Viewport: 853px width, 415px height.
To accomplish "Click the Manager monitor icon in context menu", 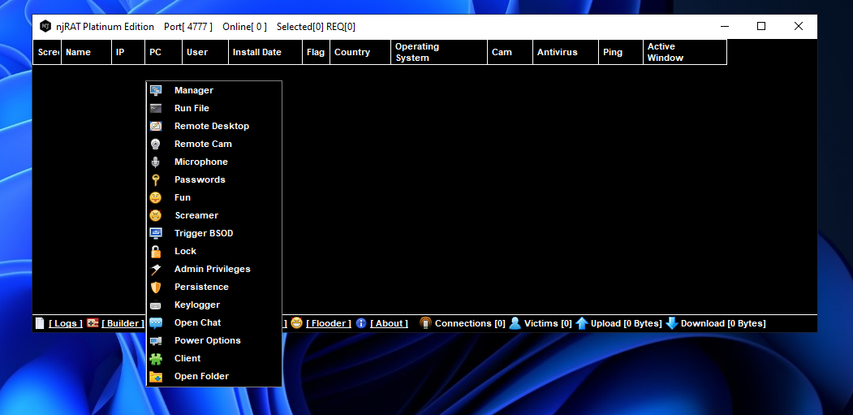I will 156,90.
